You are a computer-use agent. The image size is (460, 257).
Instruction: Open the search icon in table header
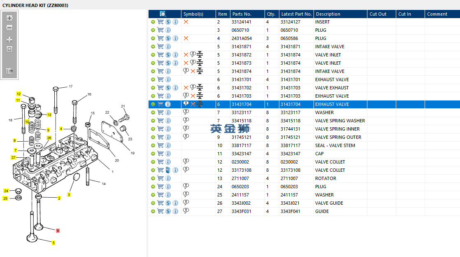pos(163,14)
